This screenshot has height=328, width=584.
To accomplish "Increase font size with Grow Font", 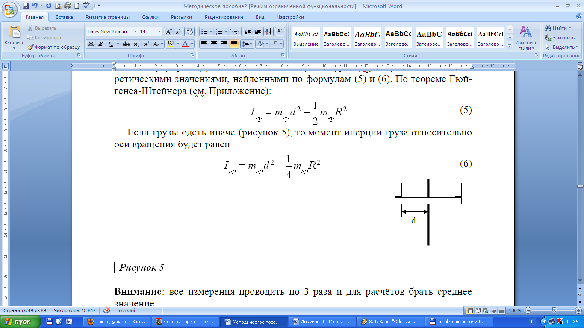I will pos(168,32).
